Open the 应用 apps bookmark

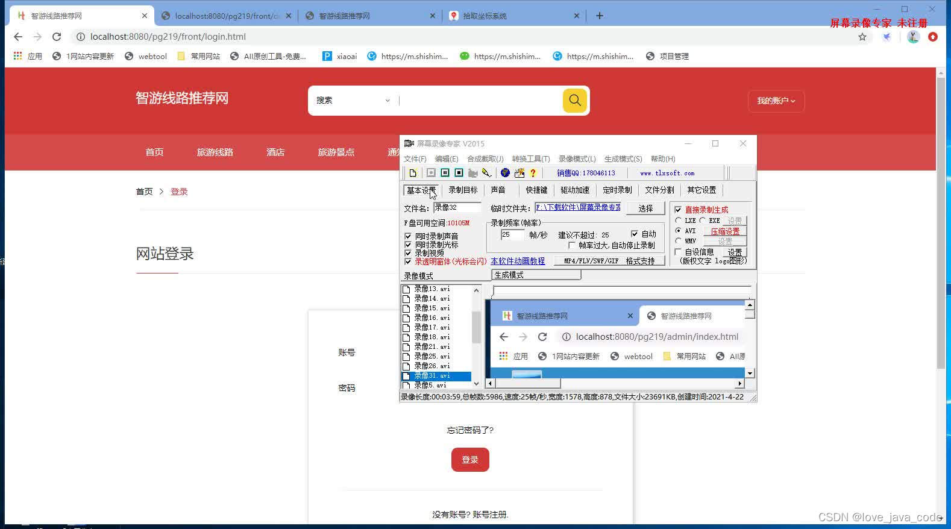[28, 56]
